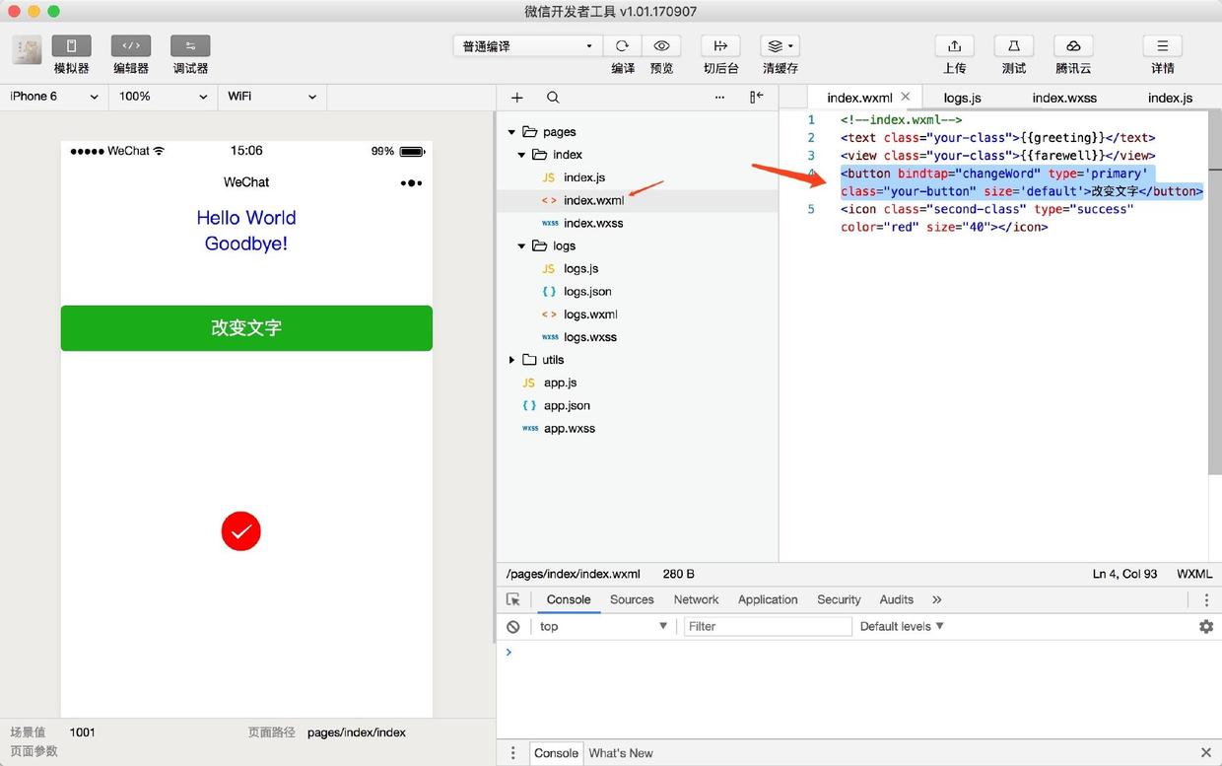This screenshot has width=1222, height=766.
Task: Click the inspect element picker icon
Action: point(513,599)
